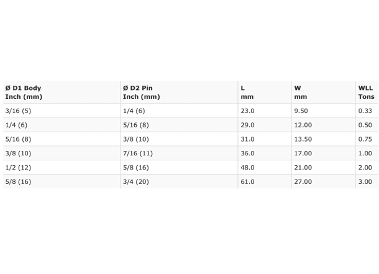Click the Ø D1 Body Inch (mm) header
Image resolution: width=379 pixels, height=274 pixels.
24,93
